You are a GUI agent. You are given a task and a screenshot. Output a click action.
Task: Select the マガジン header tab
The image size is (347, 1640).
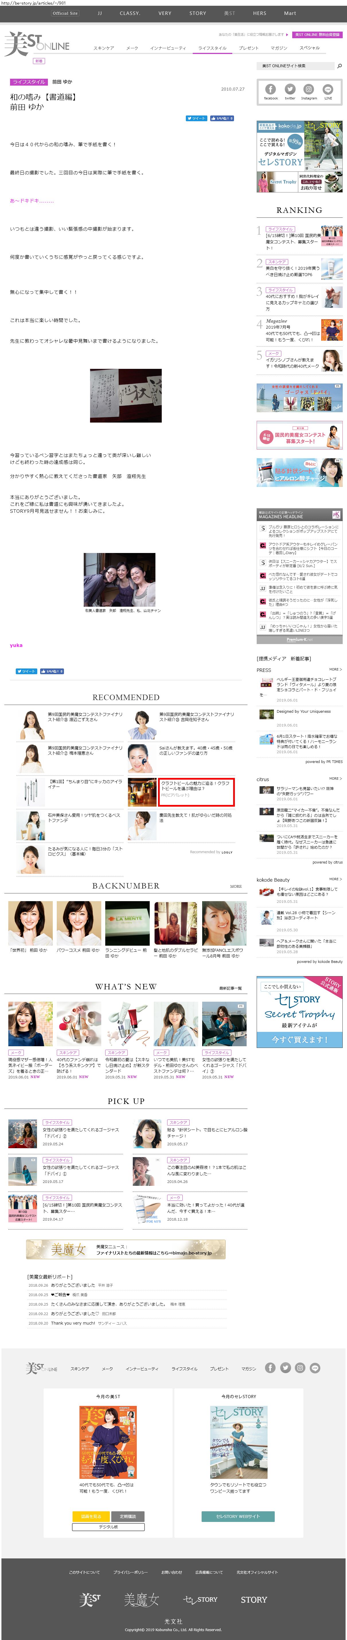point(279,48)
